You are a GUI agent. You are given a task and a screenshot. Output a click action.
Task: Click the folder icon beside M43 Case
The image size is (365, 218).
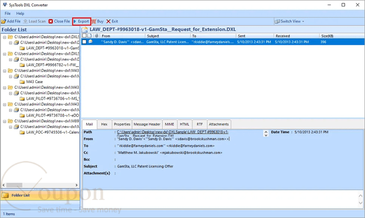[22, 82]
